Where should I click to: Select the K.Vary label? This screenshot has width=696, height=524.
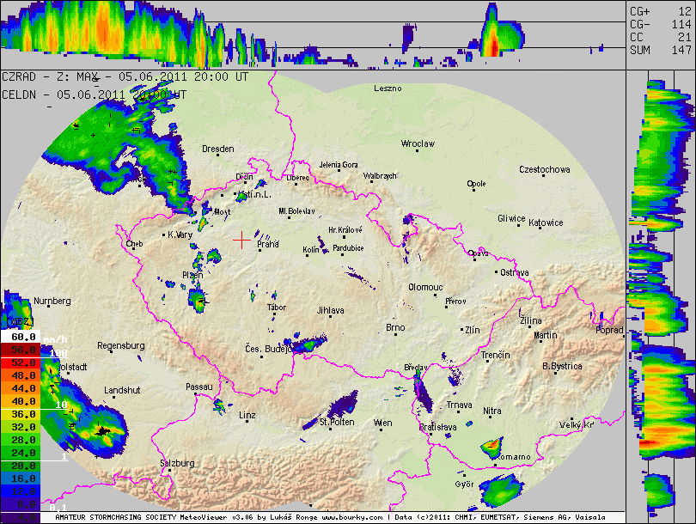[x=180, y=235]
